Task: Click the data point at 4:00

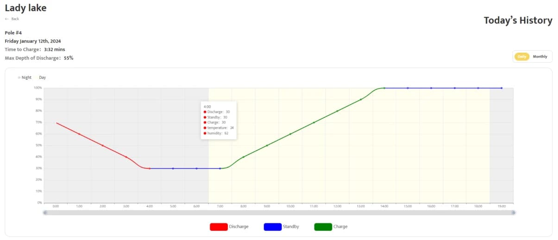Action: 150,168
